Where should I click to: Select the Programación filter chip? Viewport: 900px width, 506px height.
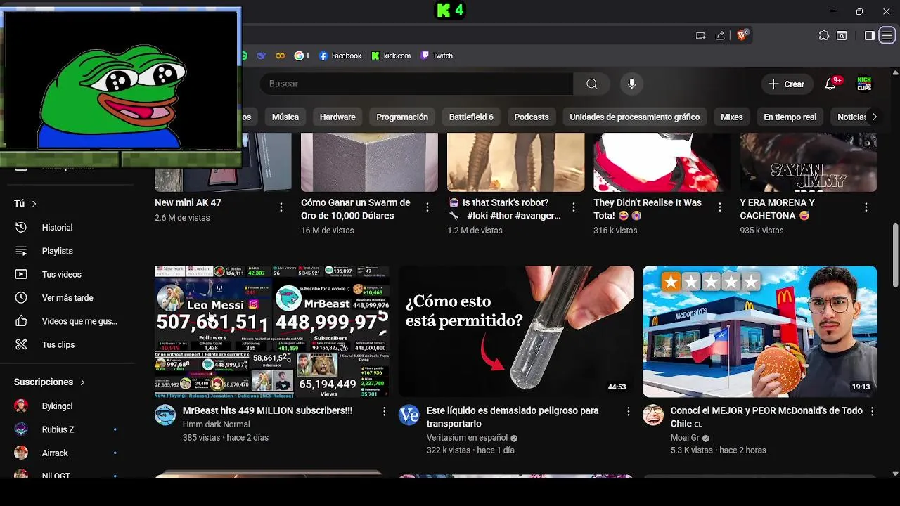click(402, 117)
